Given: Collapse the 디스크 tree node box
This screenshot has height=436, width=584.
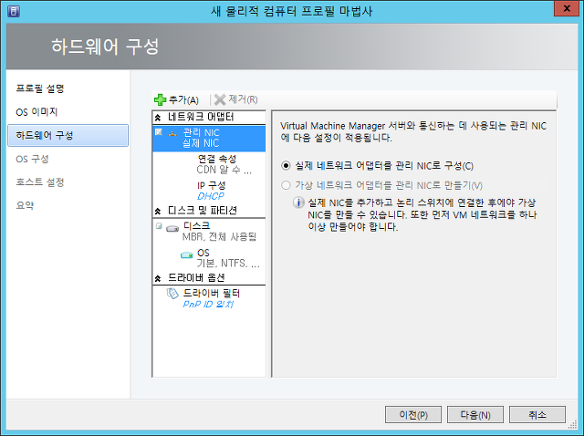Looking at the screenshot, I should point(159,226).
